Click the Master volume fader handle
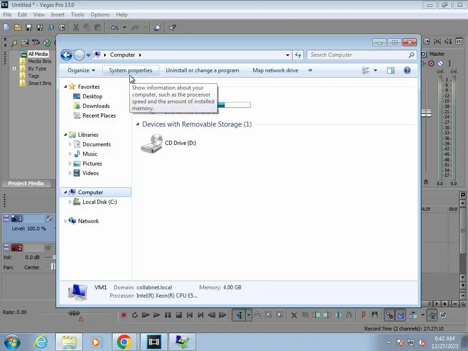Viewport: 468px width, 351px height. (x=426, y=113)
